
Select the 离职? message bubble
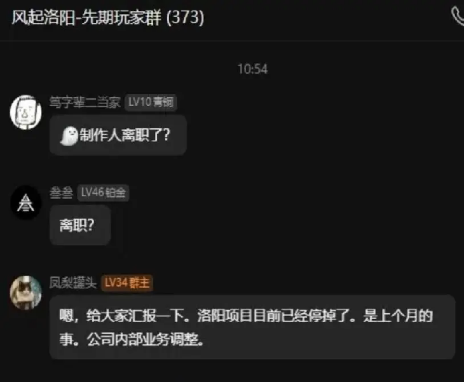coord(80,225)
